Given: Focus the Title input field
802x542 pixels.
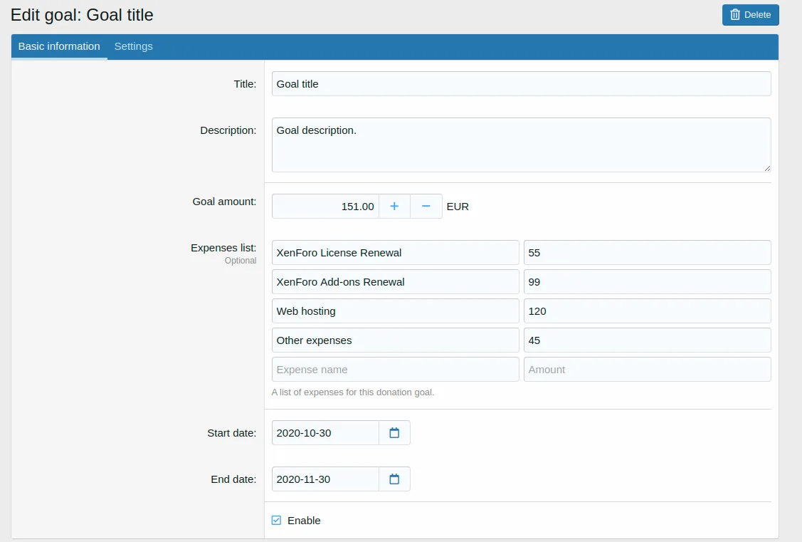Looking at the screenshot, I should click(x=520, y=84).
